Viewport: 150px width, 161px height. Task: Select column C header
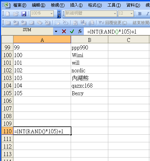129,39
